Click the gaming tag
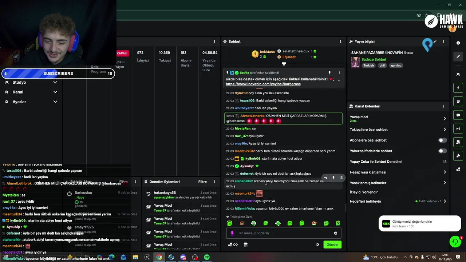 [396, 65]
